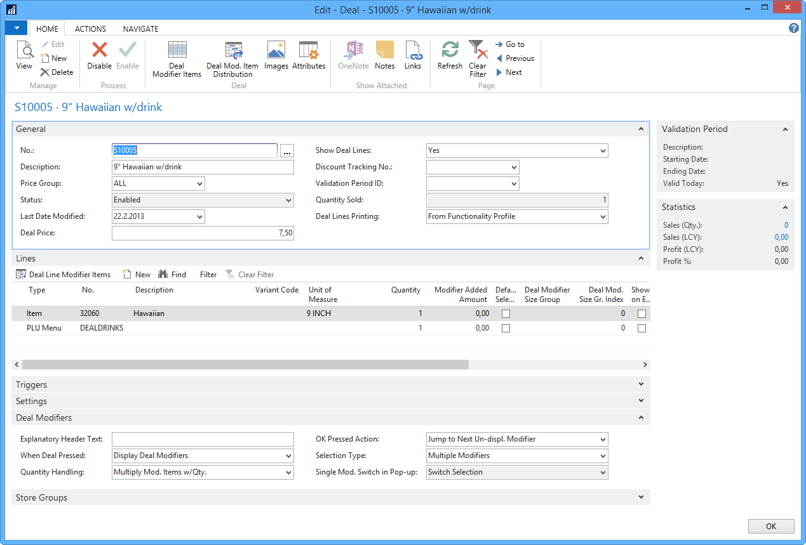
Task: Click the Sales (Qty.) value link
Action: pos(786,225)
